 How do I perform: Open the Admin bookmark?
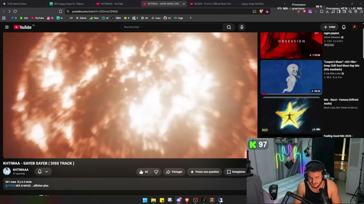click(x=81, y=18)
